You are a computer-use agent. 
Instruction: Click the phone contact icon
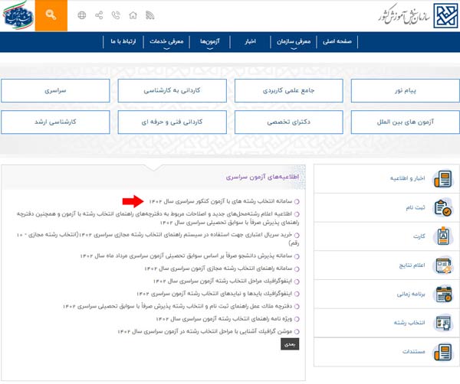pos(116,15)
